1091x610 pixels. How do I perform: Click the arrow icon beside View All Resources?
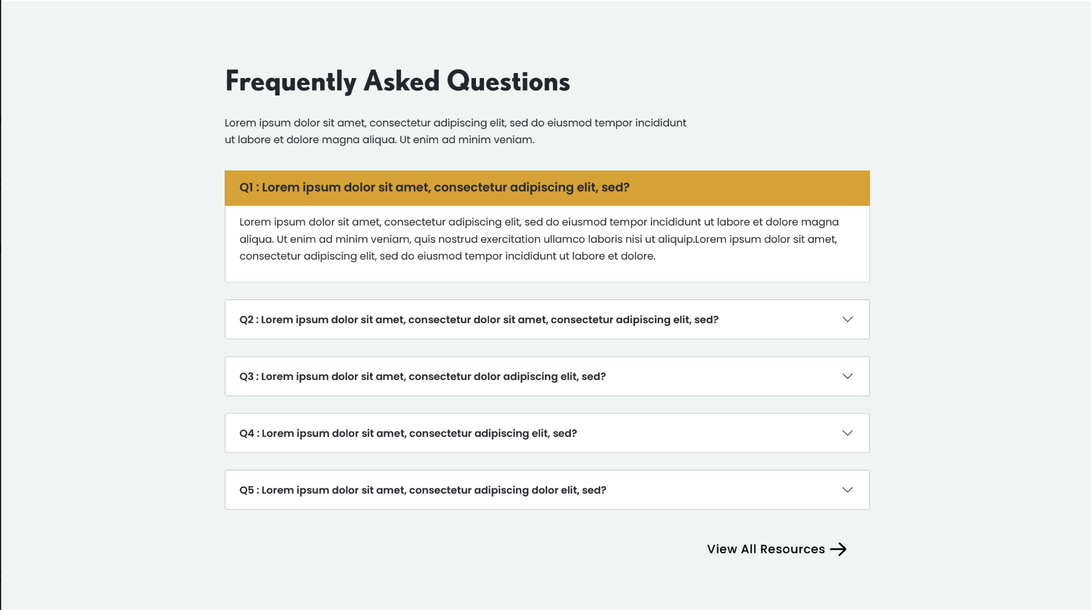[838, 549]
